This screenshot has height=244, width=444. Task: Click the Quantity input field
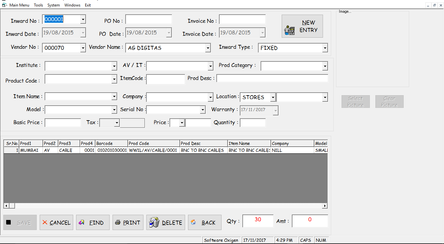[x=253, y=123]
